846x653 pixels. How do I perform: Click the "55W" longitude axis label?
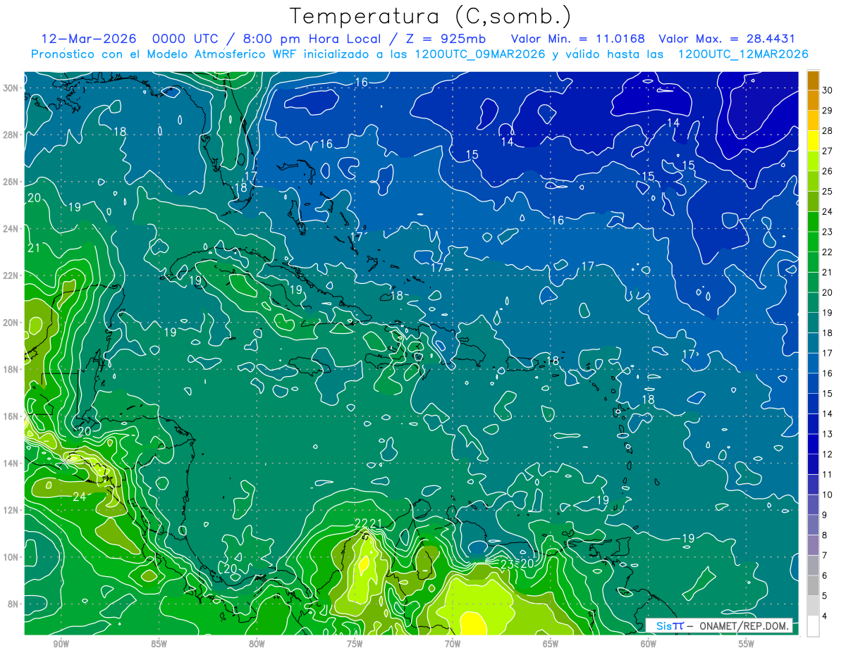click(747, 644)
